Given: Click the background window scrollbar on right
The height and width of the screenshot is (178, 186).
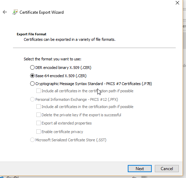Looking at the screenshot, I should tap(184, 40).
